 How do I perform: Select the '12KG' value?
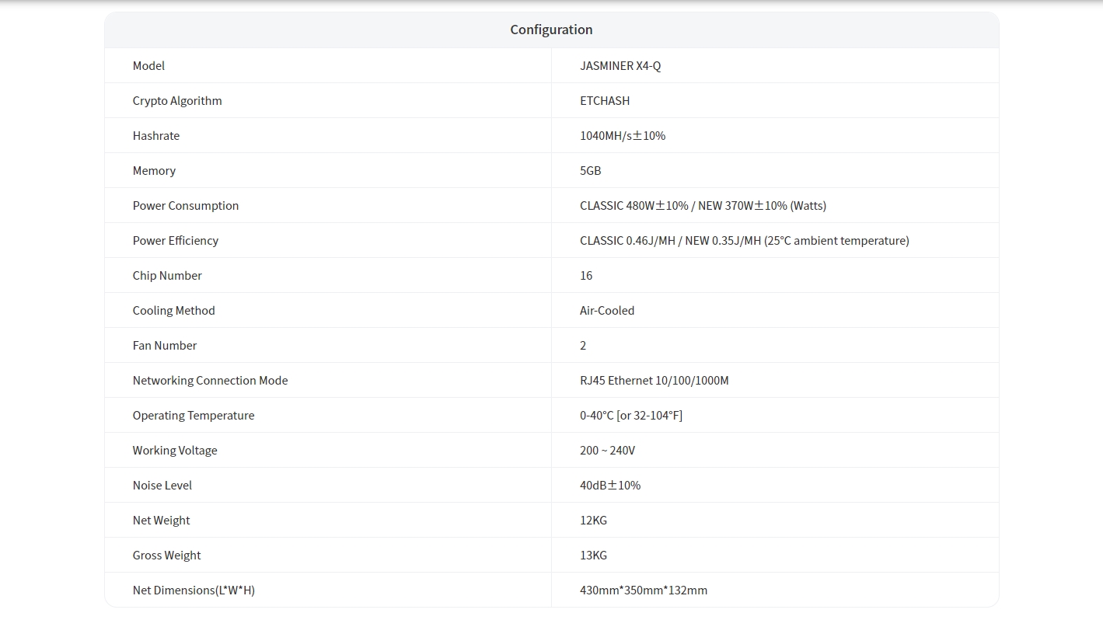pyautogui.click(x=593, y=521)
